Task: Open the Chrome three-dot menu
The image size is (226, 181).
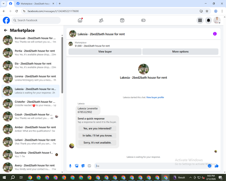Action: pos(222,11)
